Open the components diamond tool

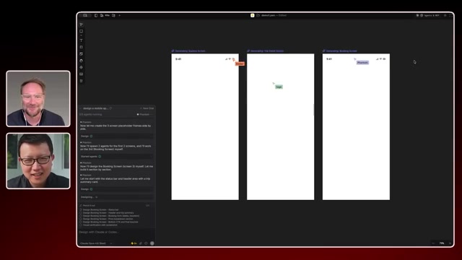(82, 67)
